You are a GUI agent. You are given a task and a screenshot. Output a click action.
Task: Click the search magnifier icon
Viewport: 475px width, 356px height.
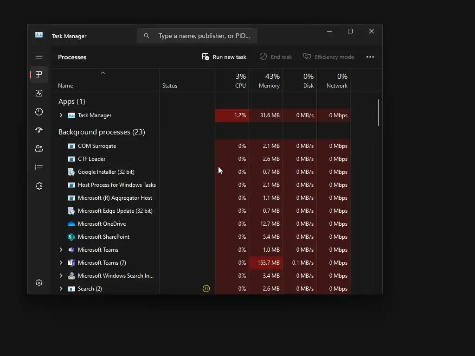click(146, 36)
